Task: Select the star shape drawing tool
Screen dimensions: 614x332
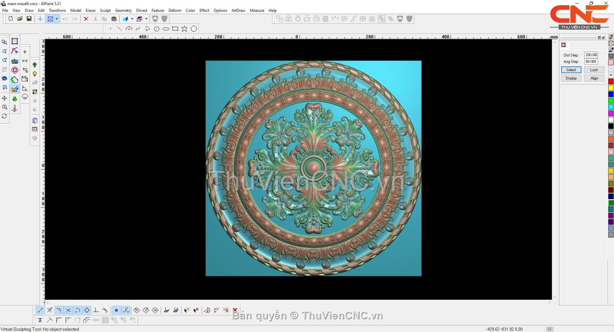Action: click(x=184, y=29)
